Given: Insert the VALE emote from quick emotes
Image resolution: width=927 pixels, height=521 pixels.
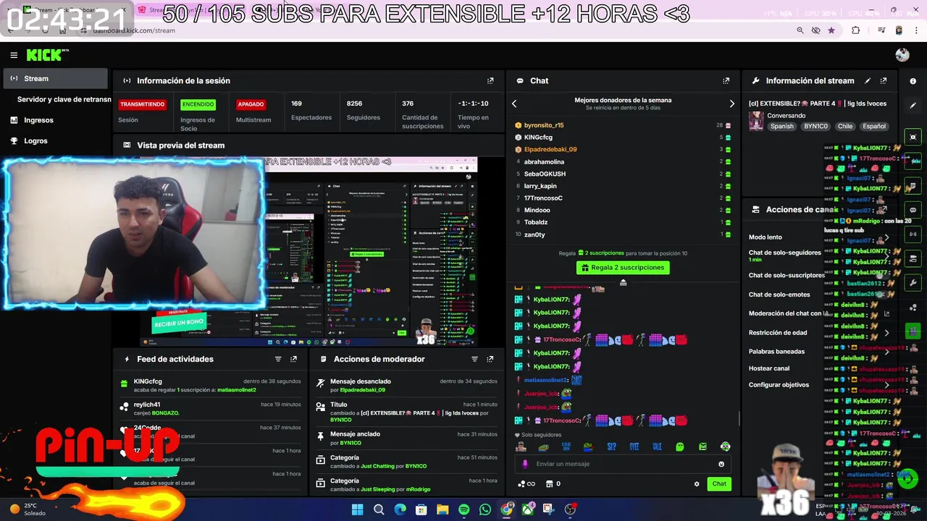Looking at the screenshot, I should (x=657, y=446).
